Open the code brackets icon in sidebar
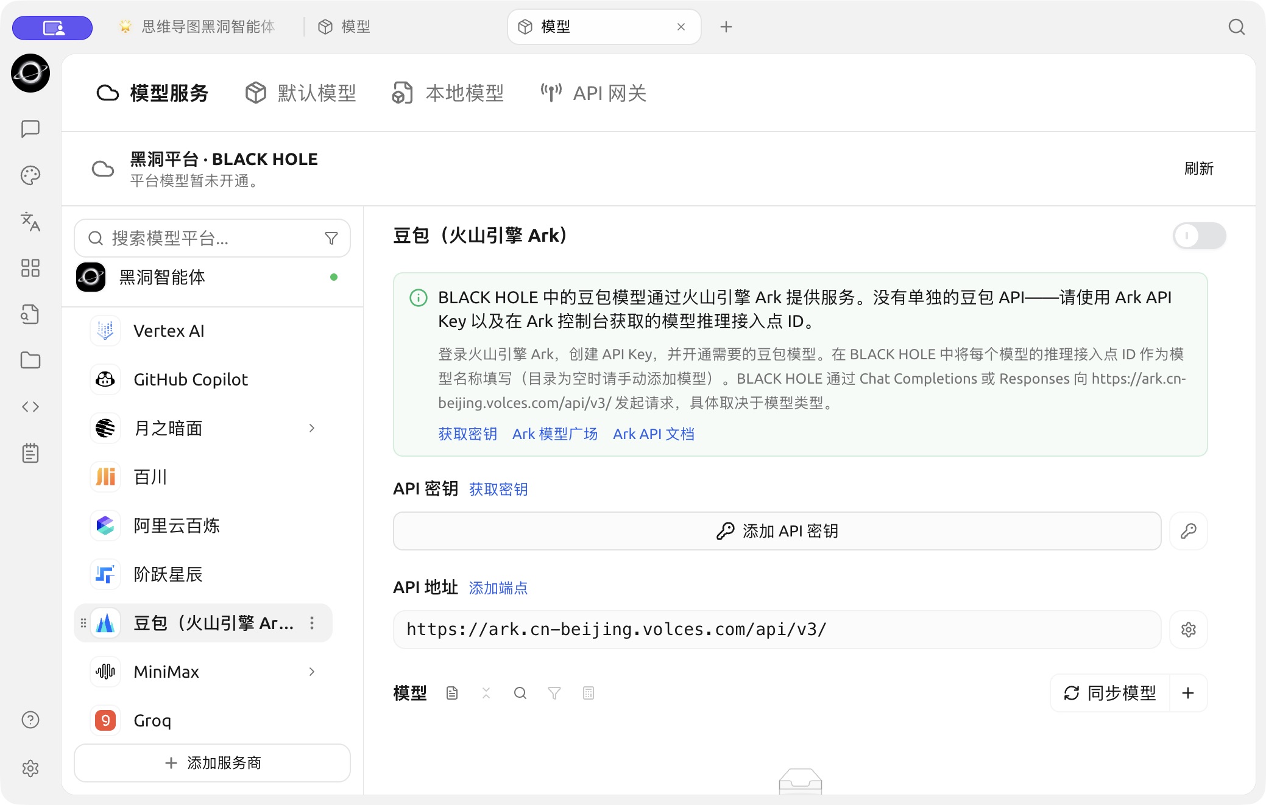Image resolution: width=1266 pixels, height=805 pixels. [30, 407]
